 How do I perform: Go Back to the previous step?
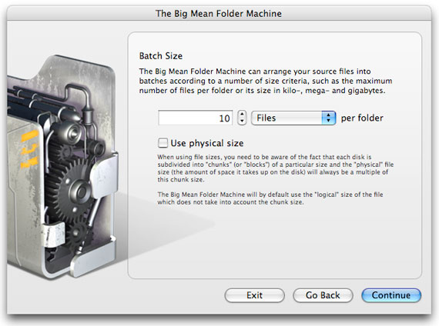[x=323, y=295]
